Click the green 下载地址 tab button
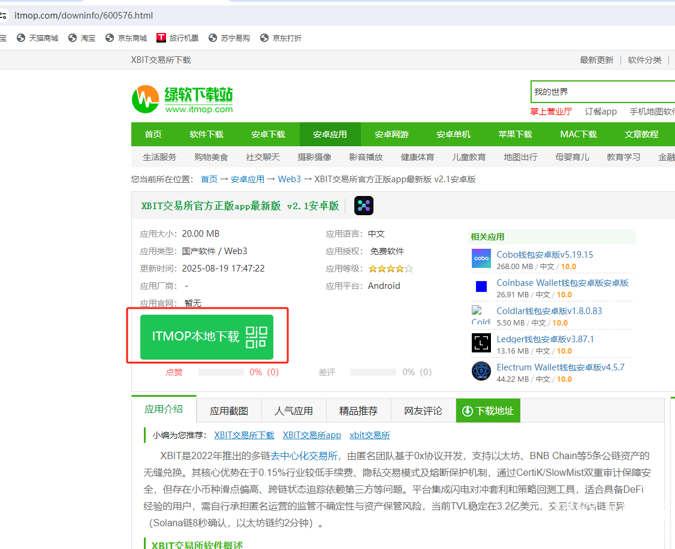The width and height of the screenshot is (675, 549). 488,411
